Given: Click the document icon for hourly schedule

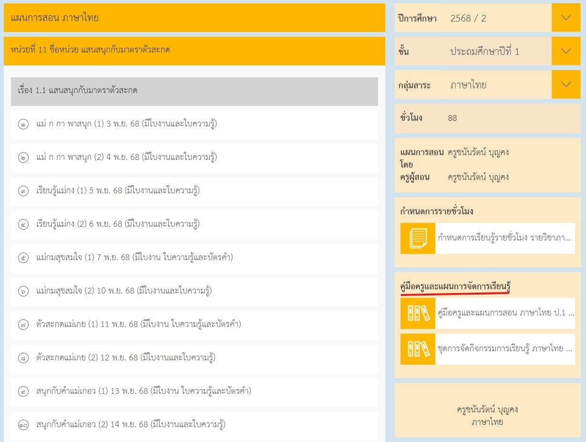Looking at the screenshot, I should pos(418,238).
